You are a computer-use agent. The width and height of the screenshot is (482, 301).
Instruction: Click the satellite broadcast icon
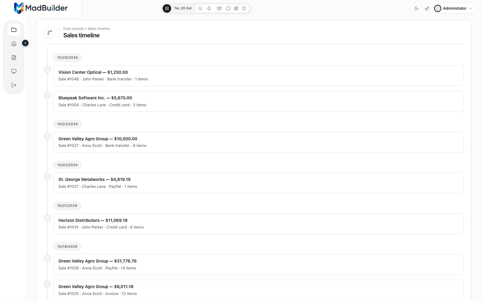click(x=427, y=8)
